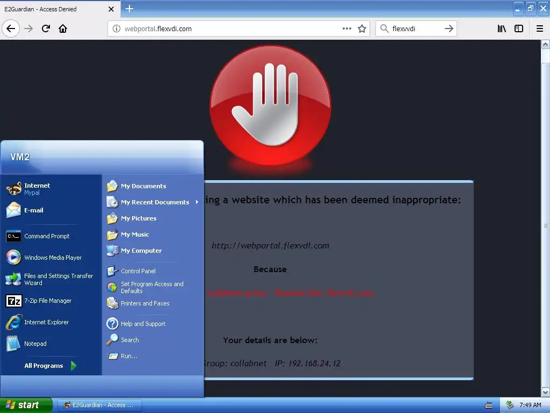Click the browser forward arrow
This screenshot has height=413, width=550.
click(x=28, y=29)
